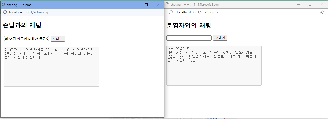This screenshot has width=328, height=119.
Task: Click 'chating - 프로필 1 - Microsoft Edge' title text
Action: [x=194, y=5]
